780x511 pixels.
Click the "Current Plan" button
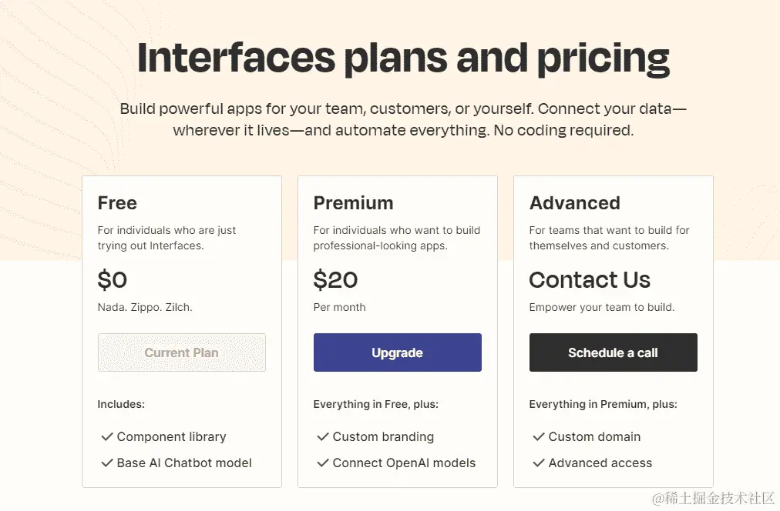(181, 352)
